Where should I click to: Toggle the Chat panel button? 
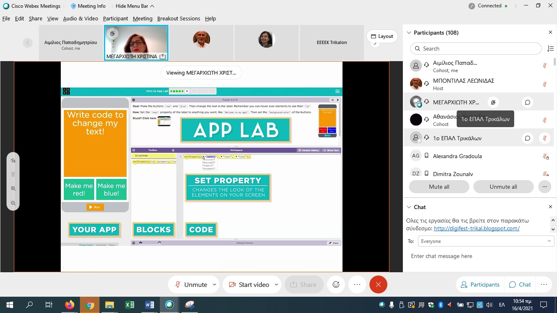point(520,284)
